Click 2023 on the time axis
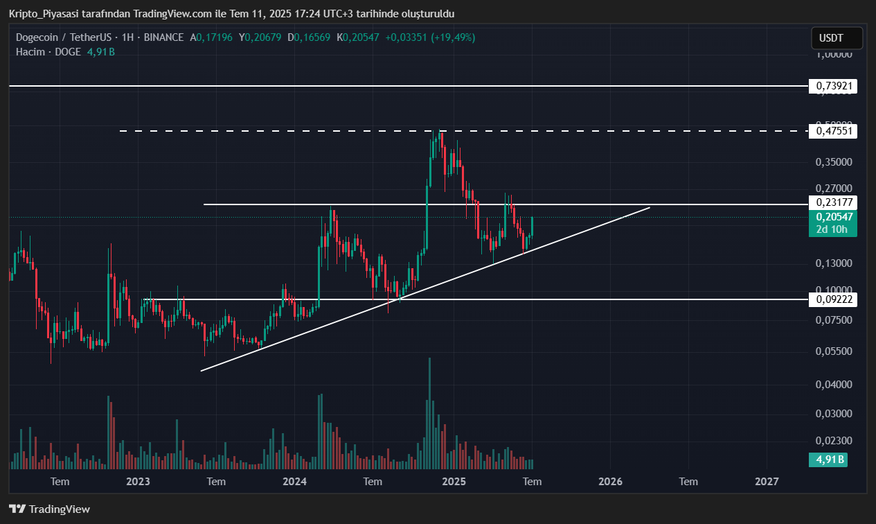The height and width of the screenshot is (524, 876). click(x=138, y=481)
